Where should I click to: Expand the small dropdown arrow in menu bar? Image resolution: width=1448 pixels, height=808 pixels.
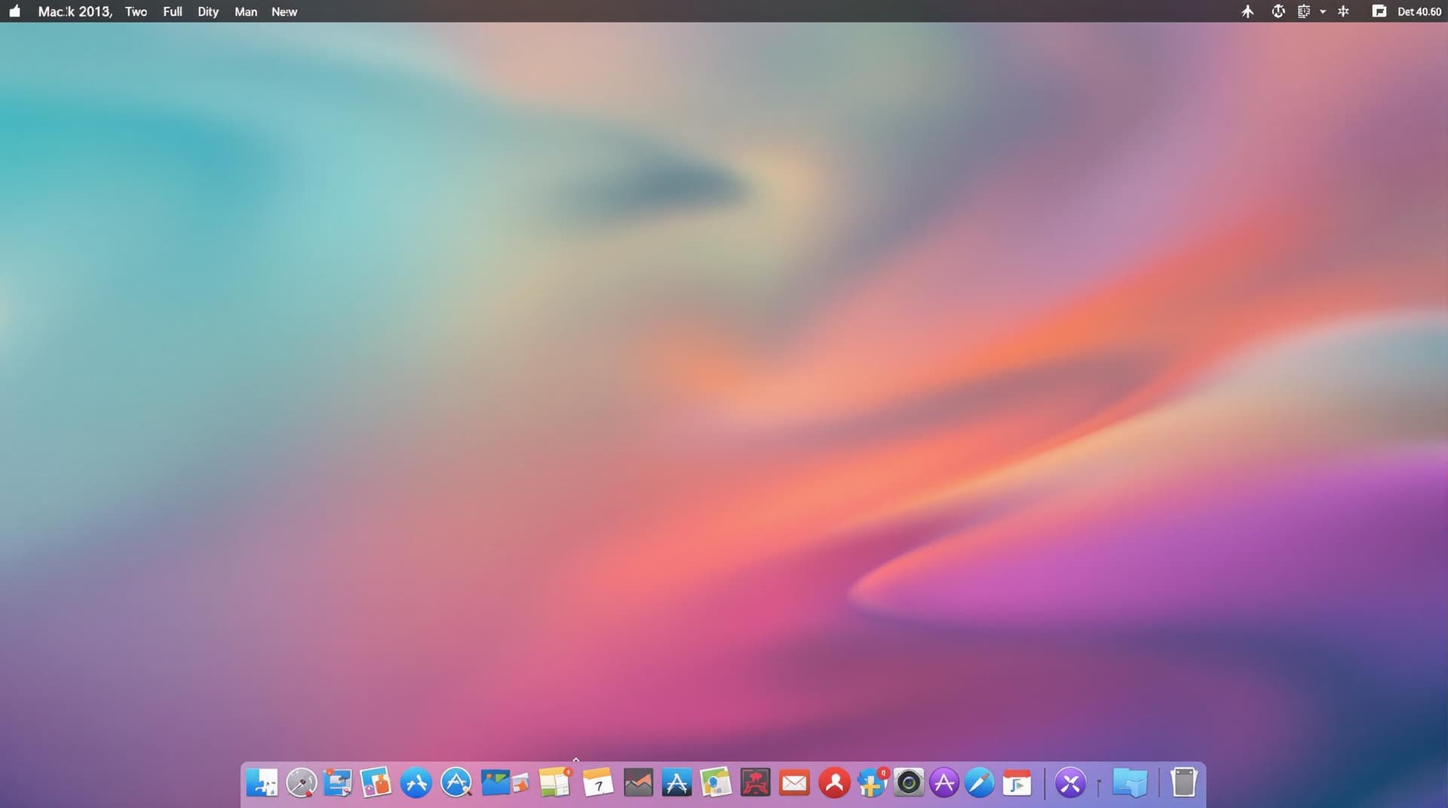[x=1323, y=12]
